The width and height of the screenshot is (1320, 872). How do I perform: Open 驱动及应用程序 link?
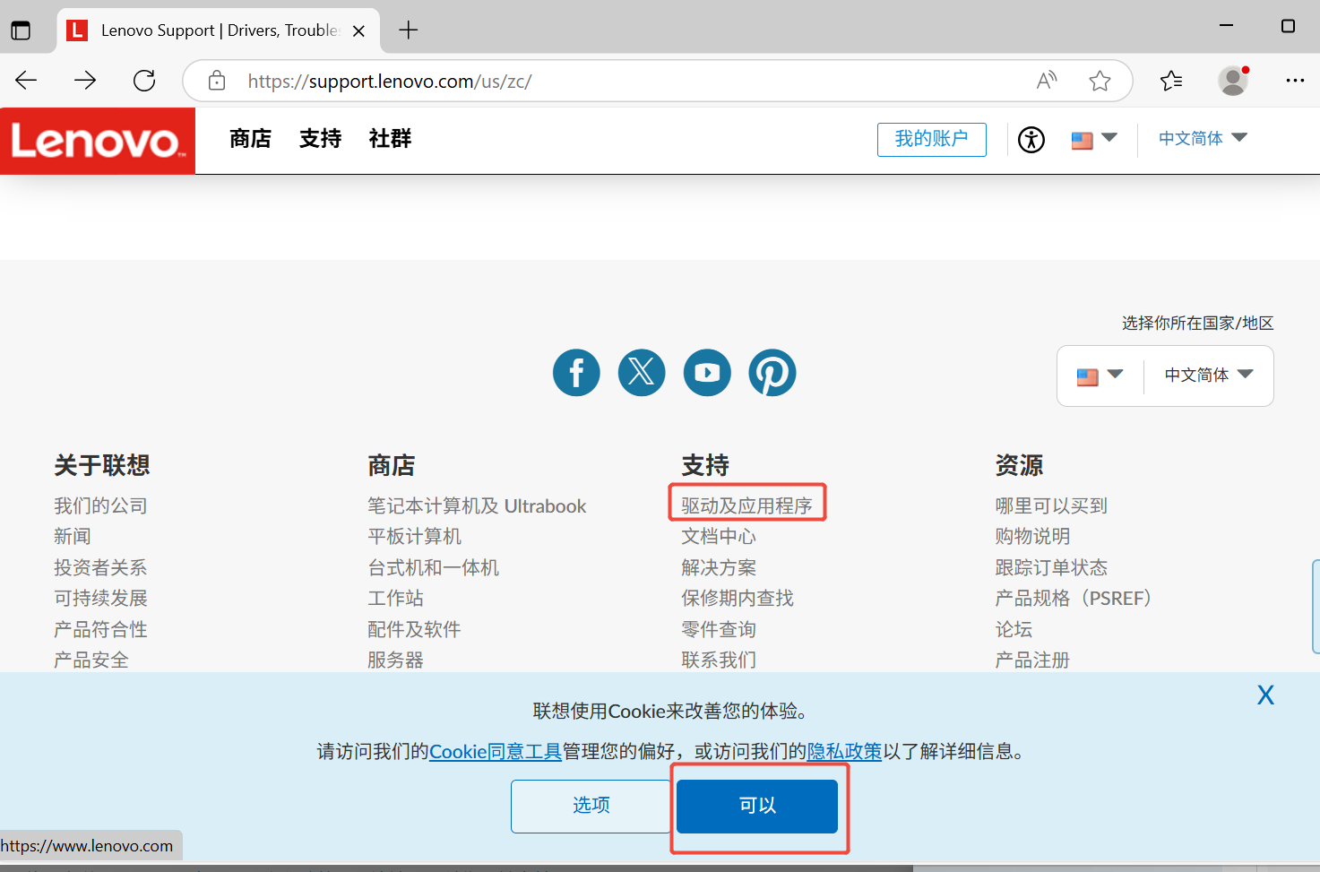(x=746, y=505)
